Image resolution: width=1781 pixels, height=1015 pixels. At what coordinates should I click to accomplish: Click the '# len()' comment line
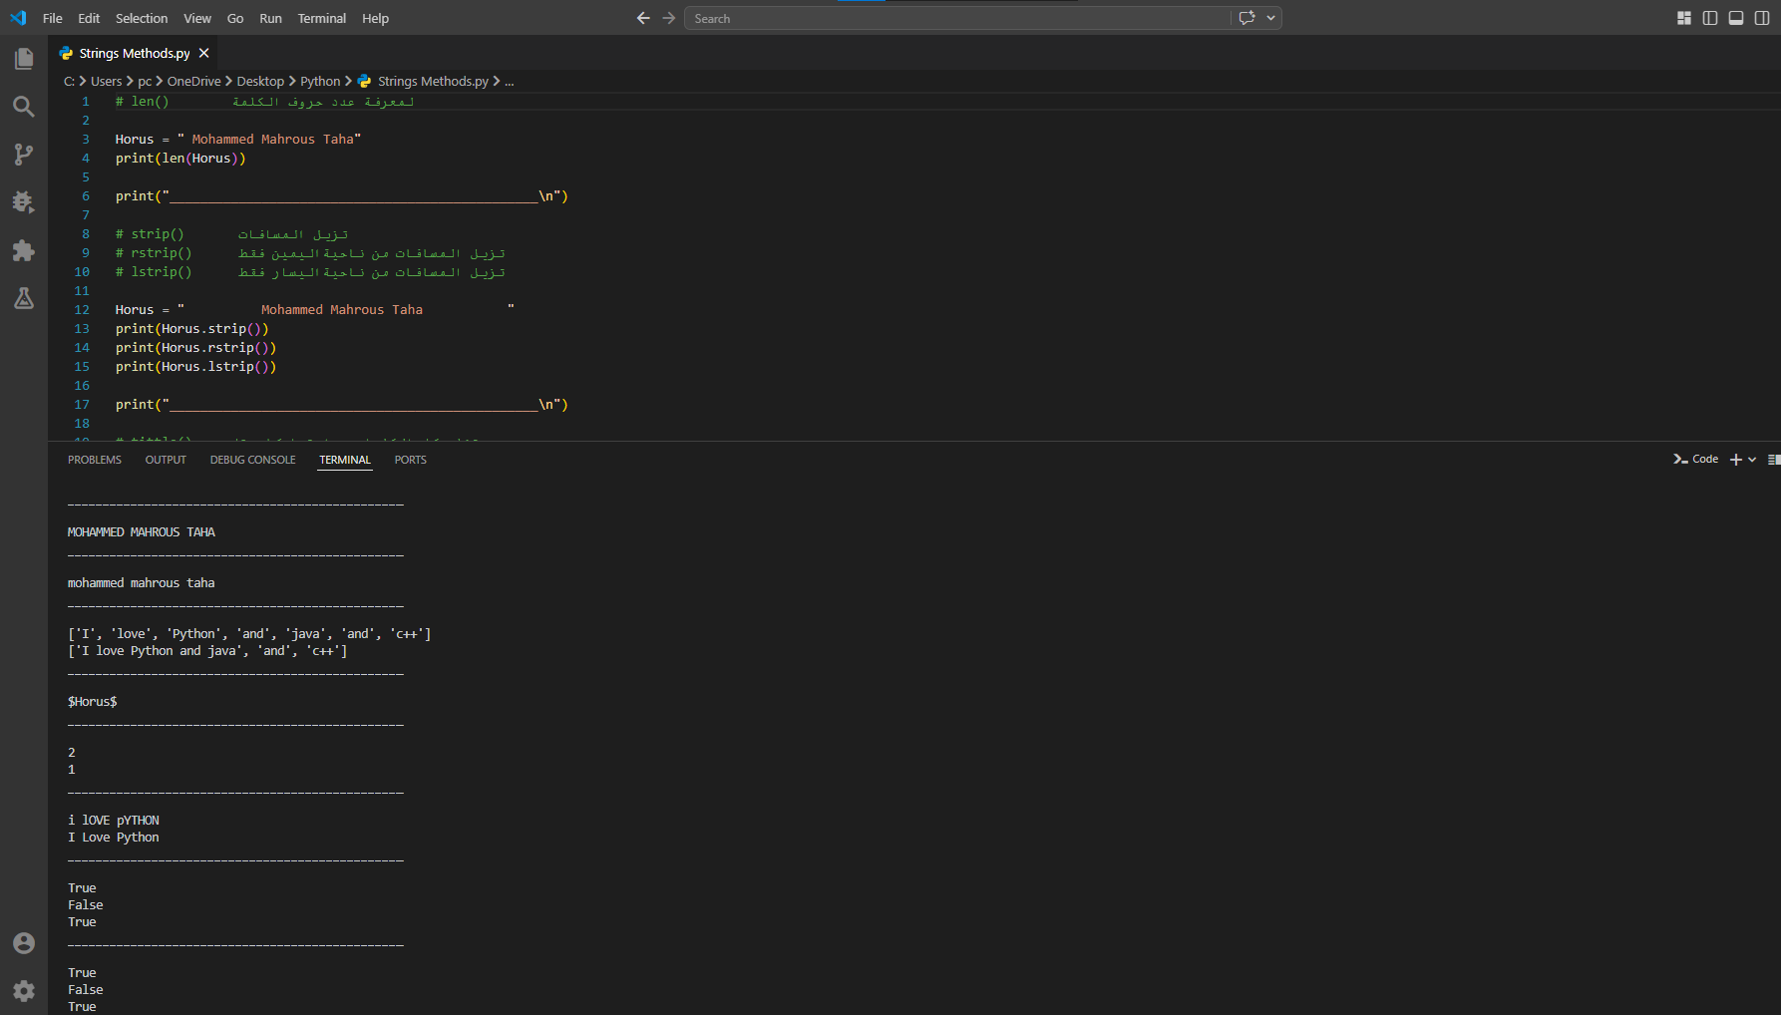click(264, 102)
